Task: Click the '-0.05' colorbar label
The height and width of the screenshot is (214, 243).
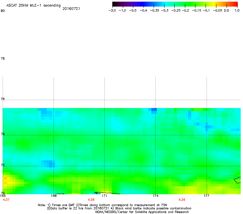Action: click(x=217, y=11)
